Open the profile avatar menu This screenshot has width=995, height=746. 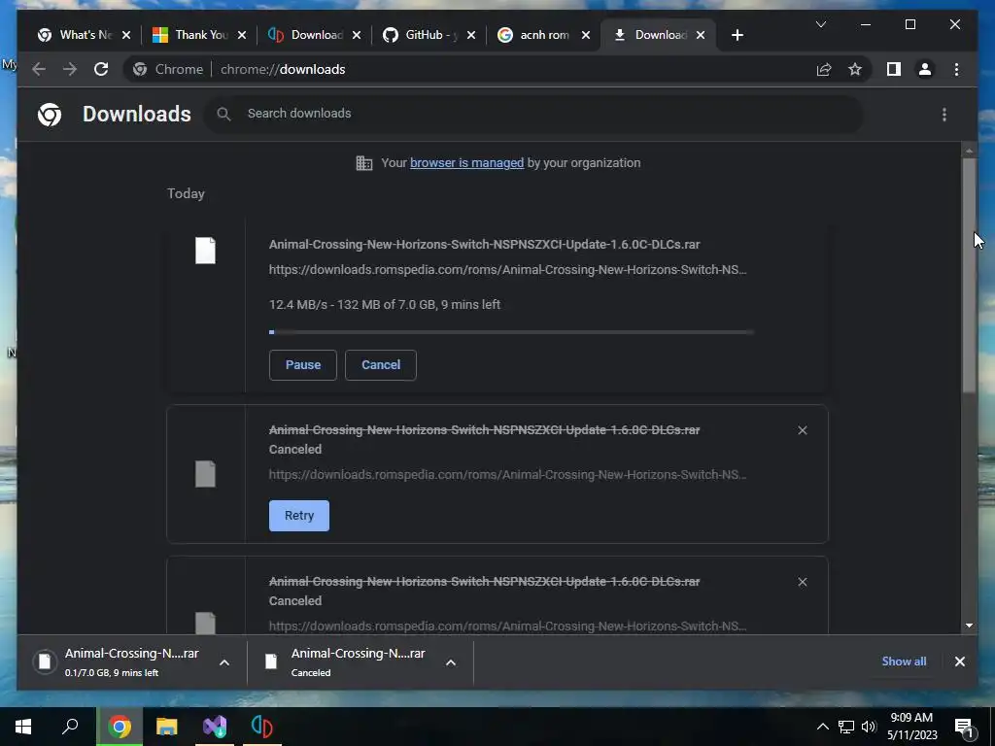point(925,69)
